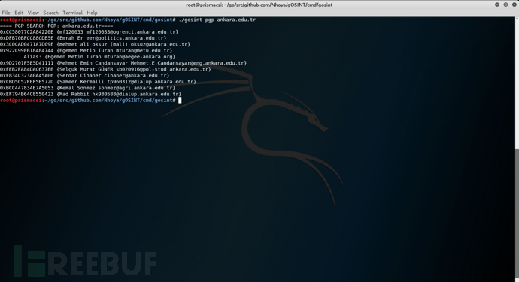The width and height of the screenshot is (519, 282).
Task: Minimize the terminal window
Action: click(x=497, y=4)
